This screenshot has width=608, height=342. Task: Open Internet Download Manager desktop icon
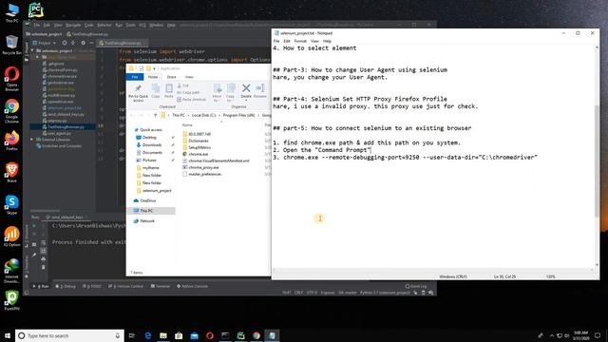pyautogui.click(x=11, y=271)
